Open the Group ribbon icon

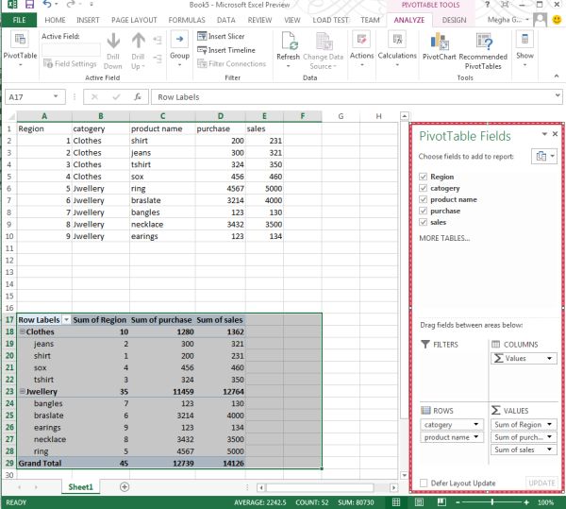click(x=179, y=40)
